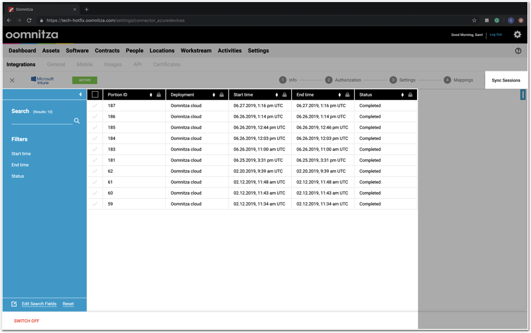Click the SWITCH OFF button

pos(27,321)
